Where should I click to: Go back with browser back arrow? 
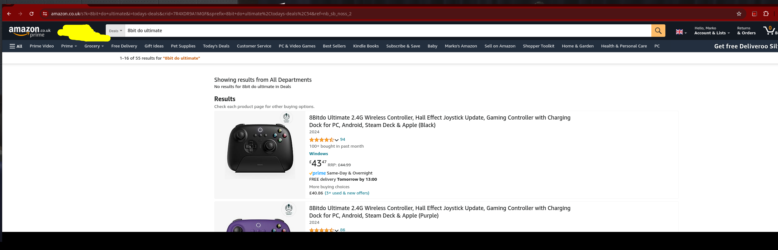coord(9,14)
